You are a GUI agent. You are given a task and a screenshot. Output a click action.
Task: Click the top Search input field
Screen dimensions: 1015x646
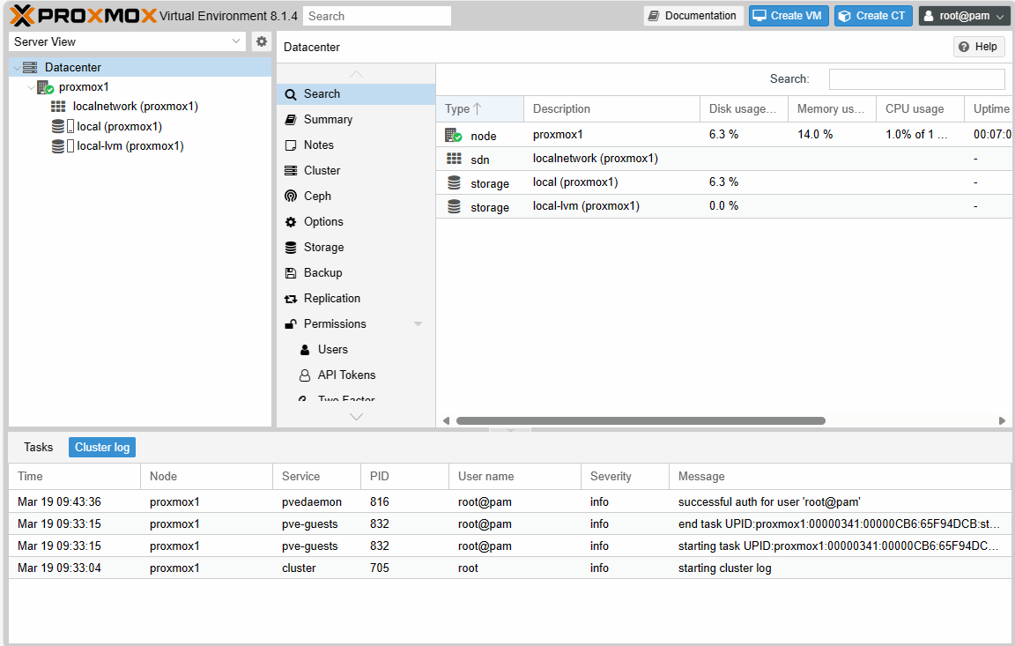(377, 15)
